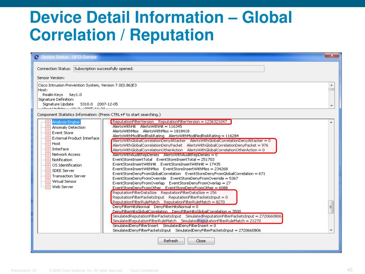Click the AlertsWithGlobalCorrelationOtherAction = 0 line
Screen dimensions: 365x274
pos(189,150)
